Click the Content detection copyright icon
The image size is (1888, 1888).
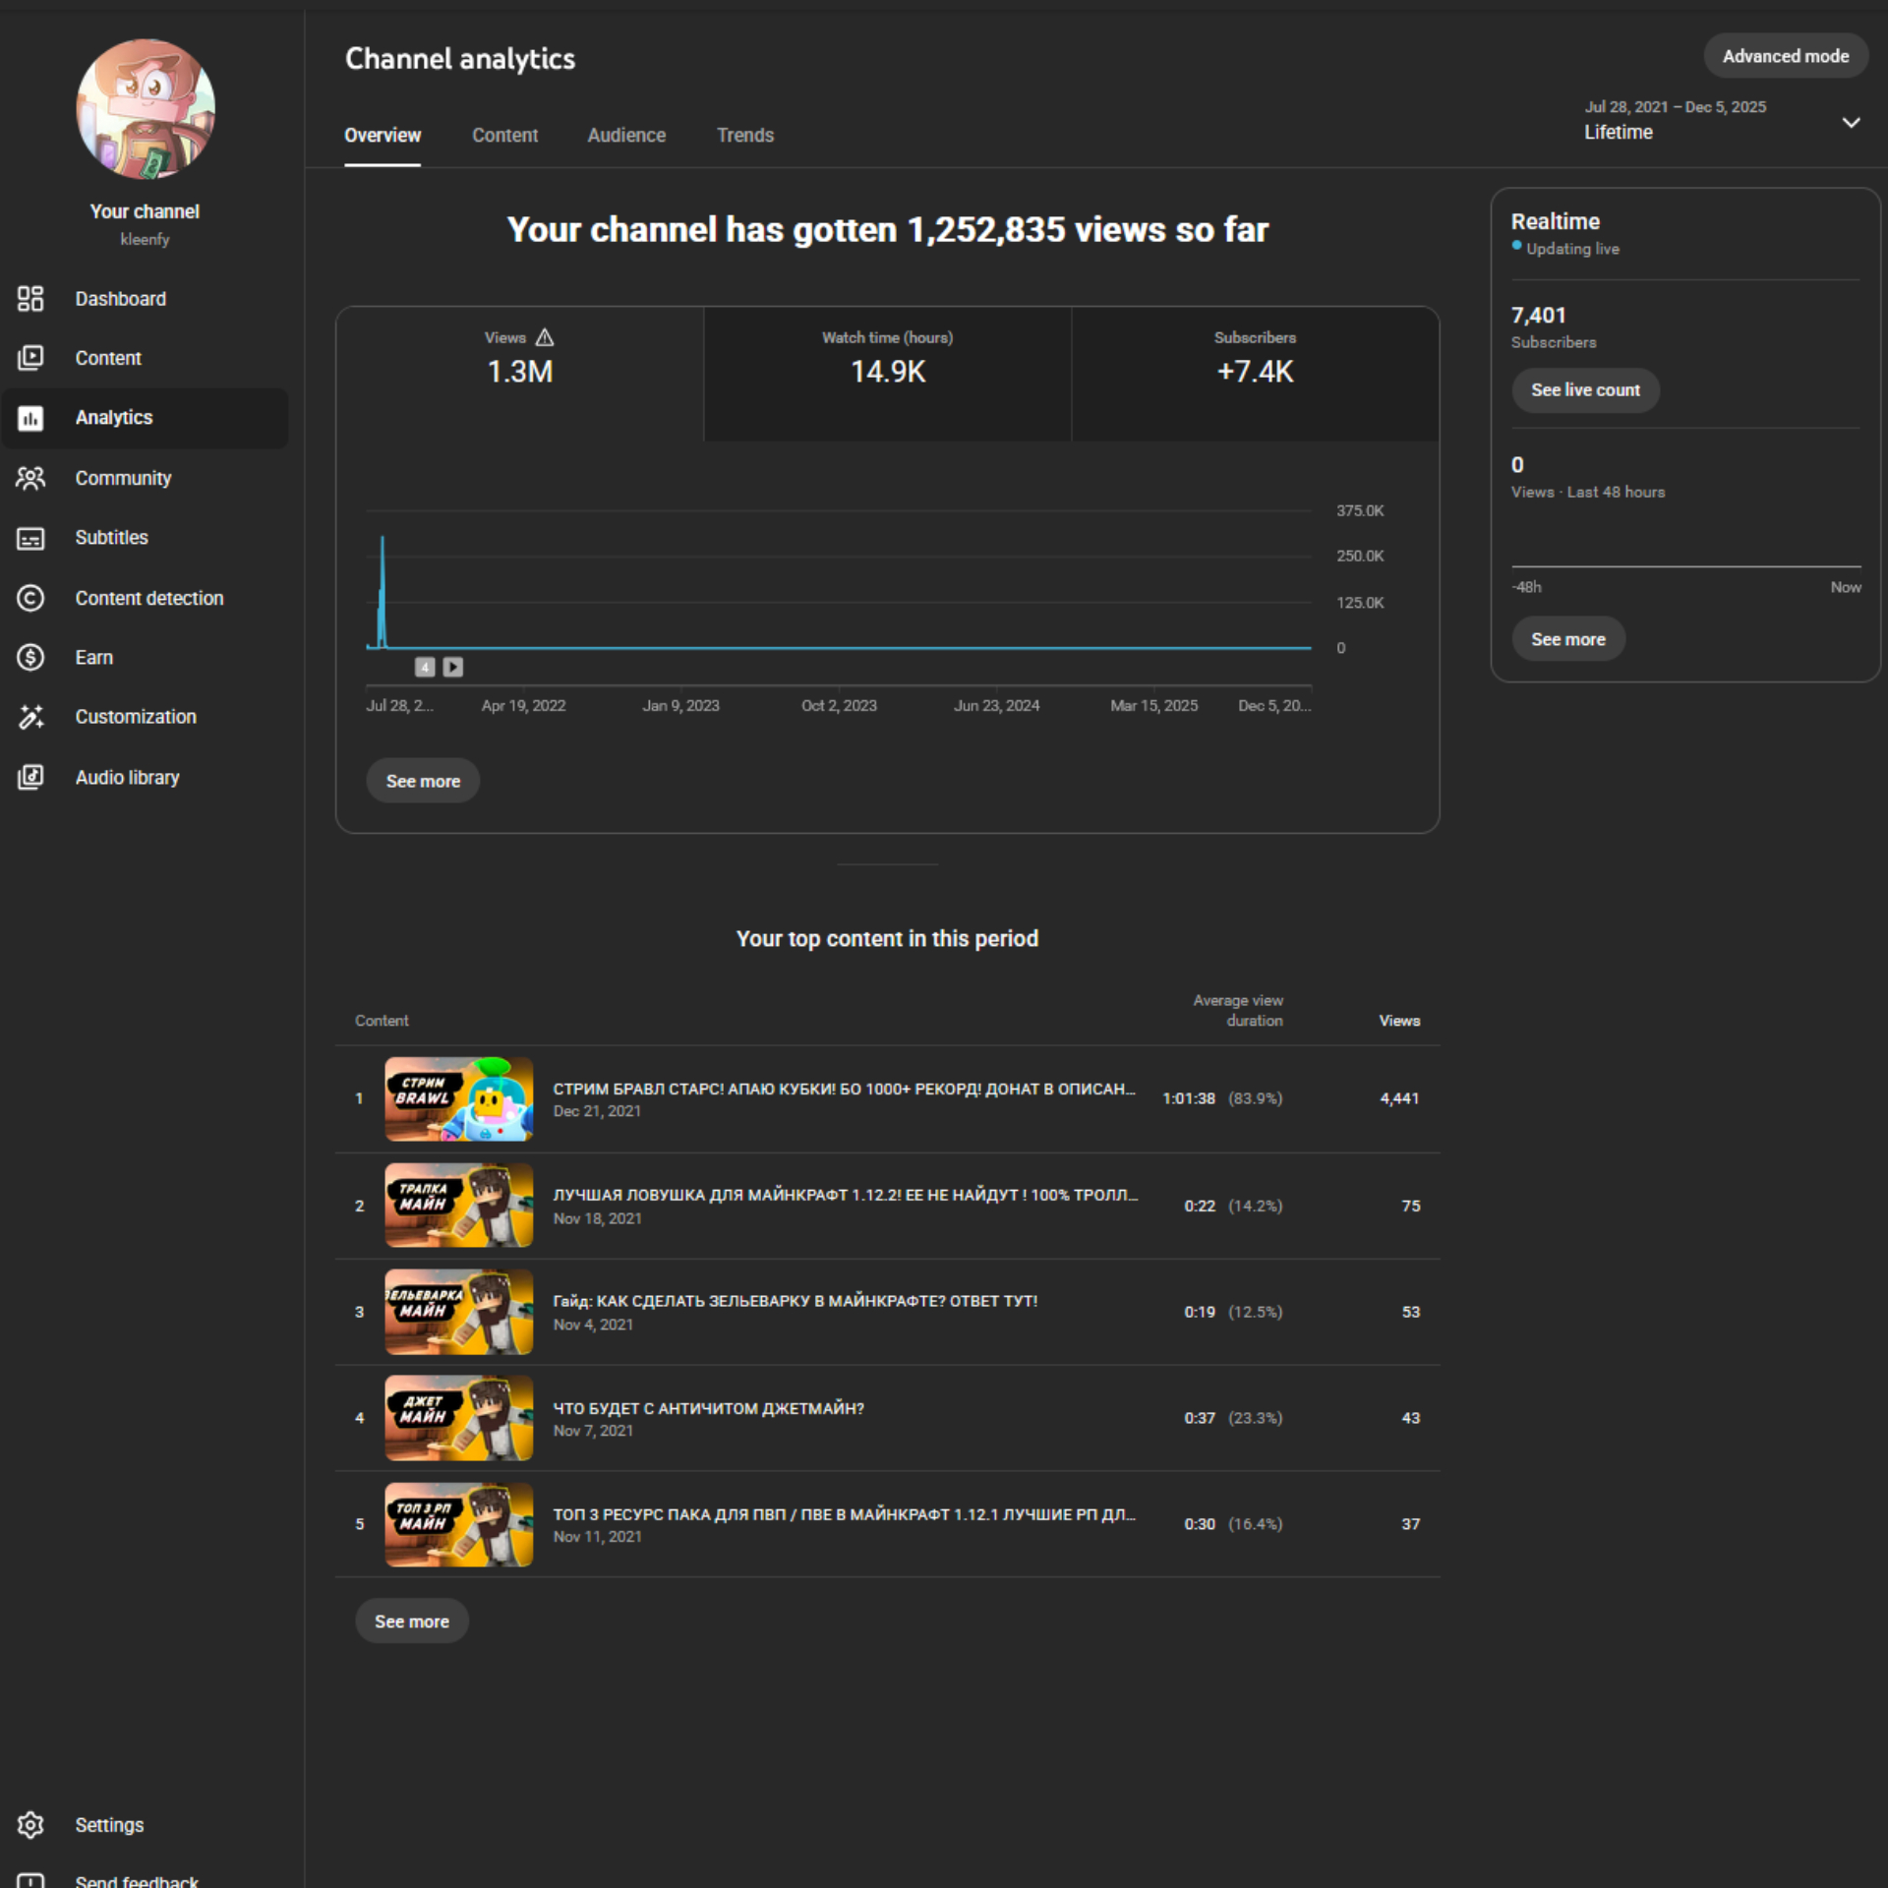coord(30,598)
